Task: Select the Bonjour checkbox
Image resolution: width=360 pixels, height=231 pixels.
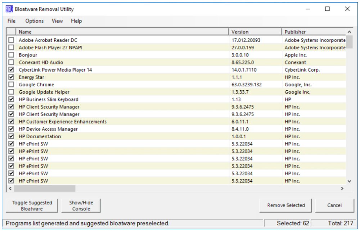Action: 11,55
